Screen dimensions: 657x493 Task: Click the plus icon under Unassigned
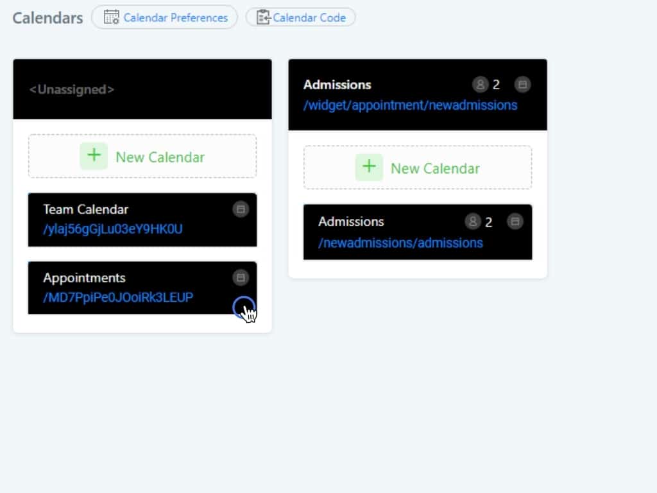coord(94,156)
